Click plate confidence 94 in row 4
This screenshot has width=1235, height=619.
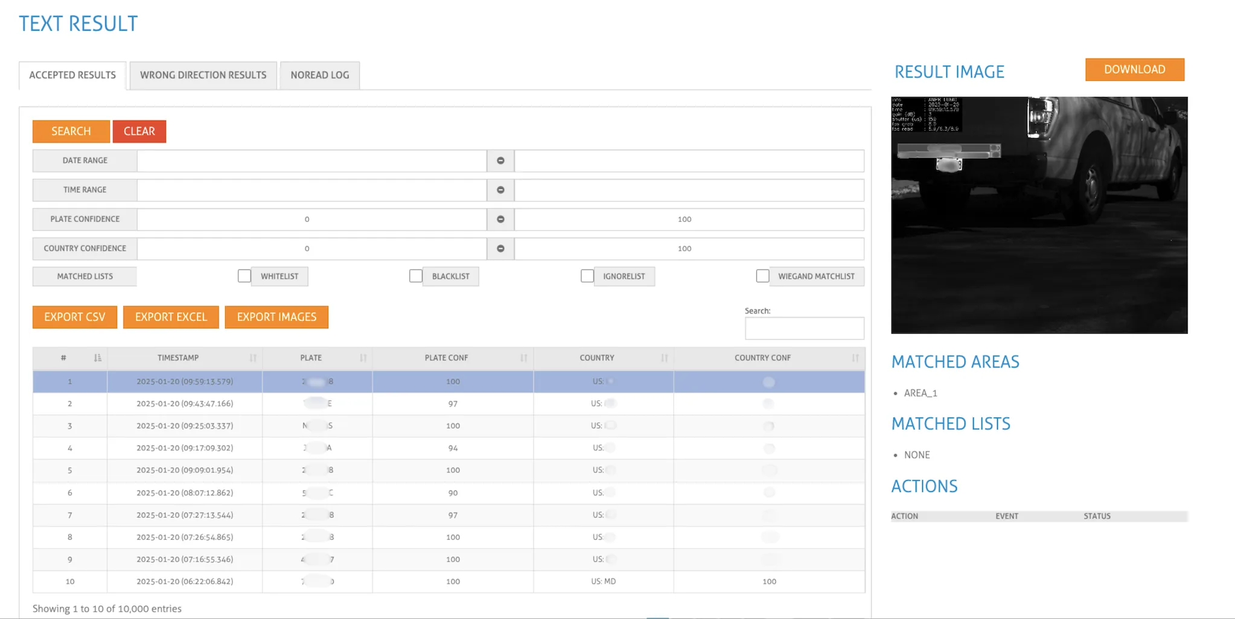click(x=453, y=448)
